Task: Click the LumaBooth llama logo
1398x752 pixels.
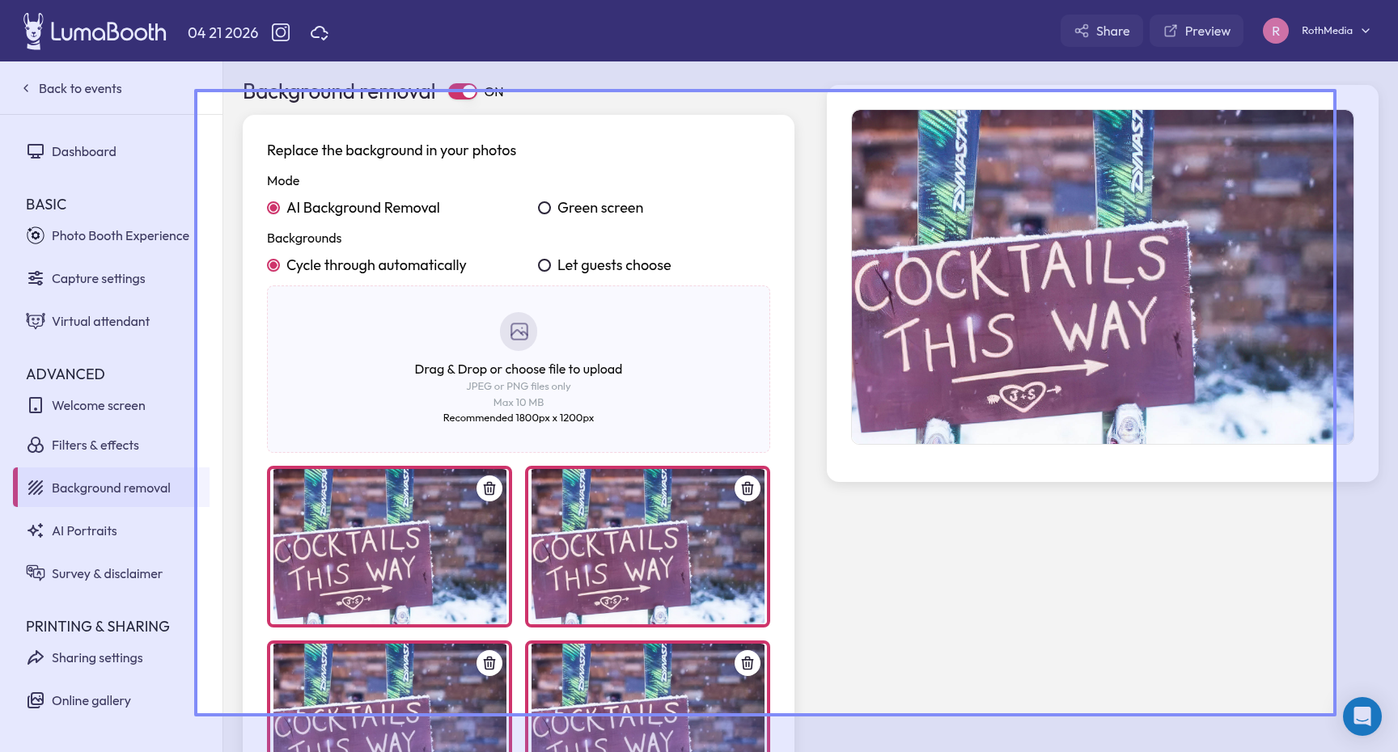Action: (33, 31)
